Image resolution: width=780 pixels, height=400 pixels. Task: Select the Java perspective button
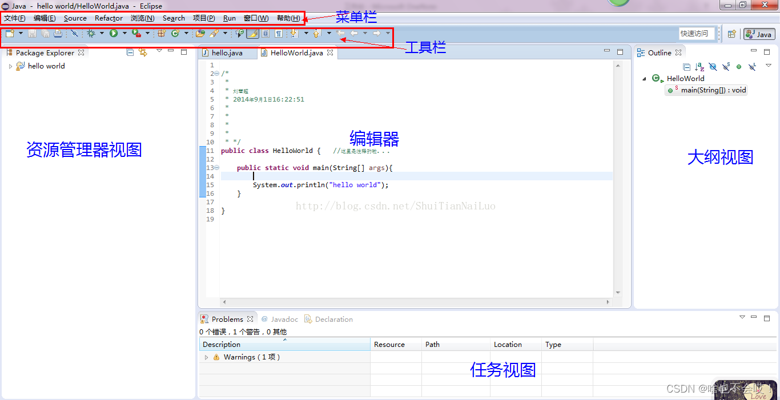pos(759,34)
